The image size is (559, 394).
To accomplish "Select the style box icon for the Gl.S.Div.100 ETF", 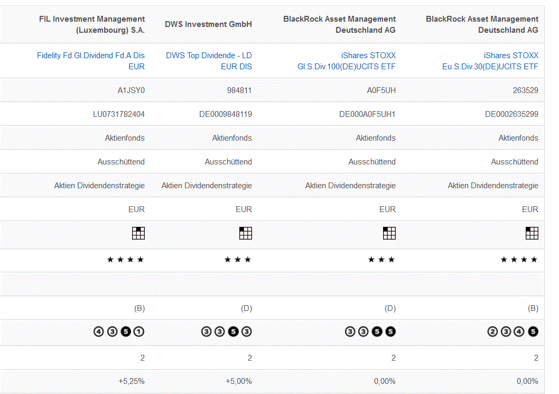I will coord(389,233).
